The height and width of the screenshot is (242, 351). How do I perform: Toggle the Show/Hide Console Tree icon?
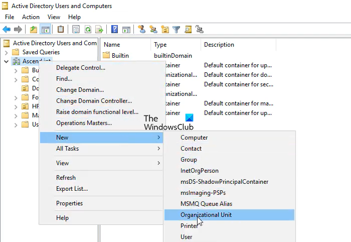45,29
